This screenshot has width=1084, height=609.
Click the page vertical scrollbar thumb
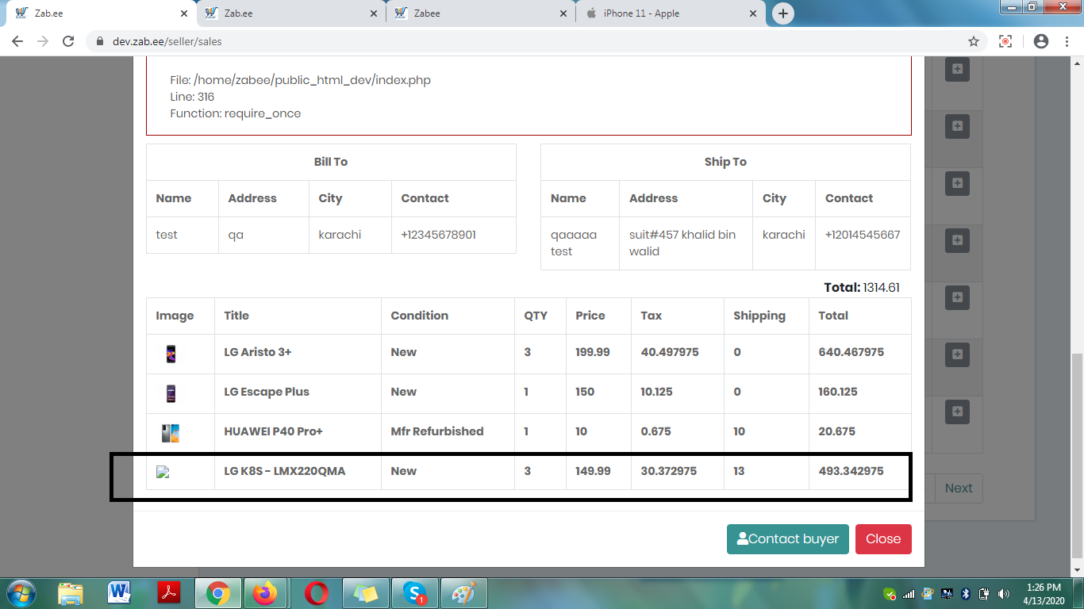pyautogui.click(x=1077, y=455)
